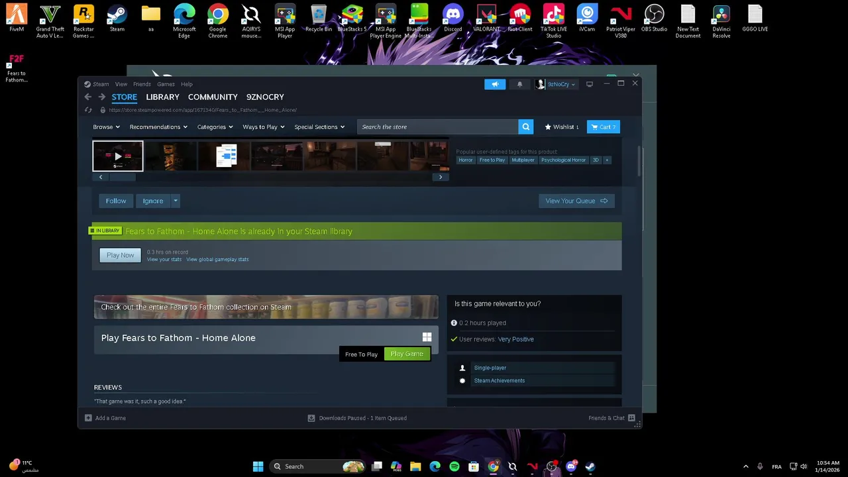
Task: Select the second screenshot thumbnail
Action: pyautogui.click(x=171, y=156)
